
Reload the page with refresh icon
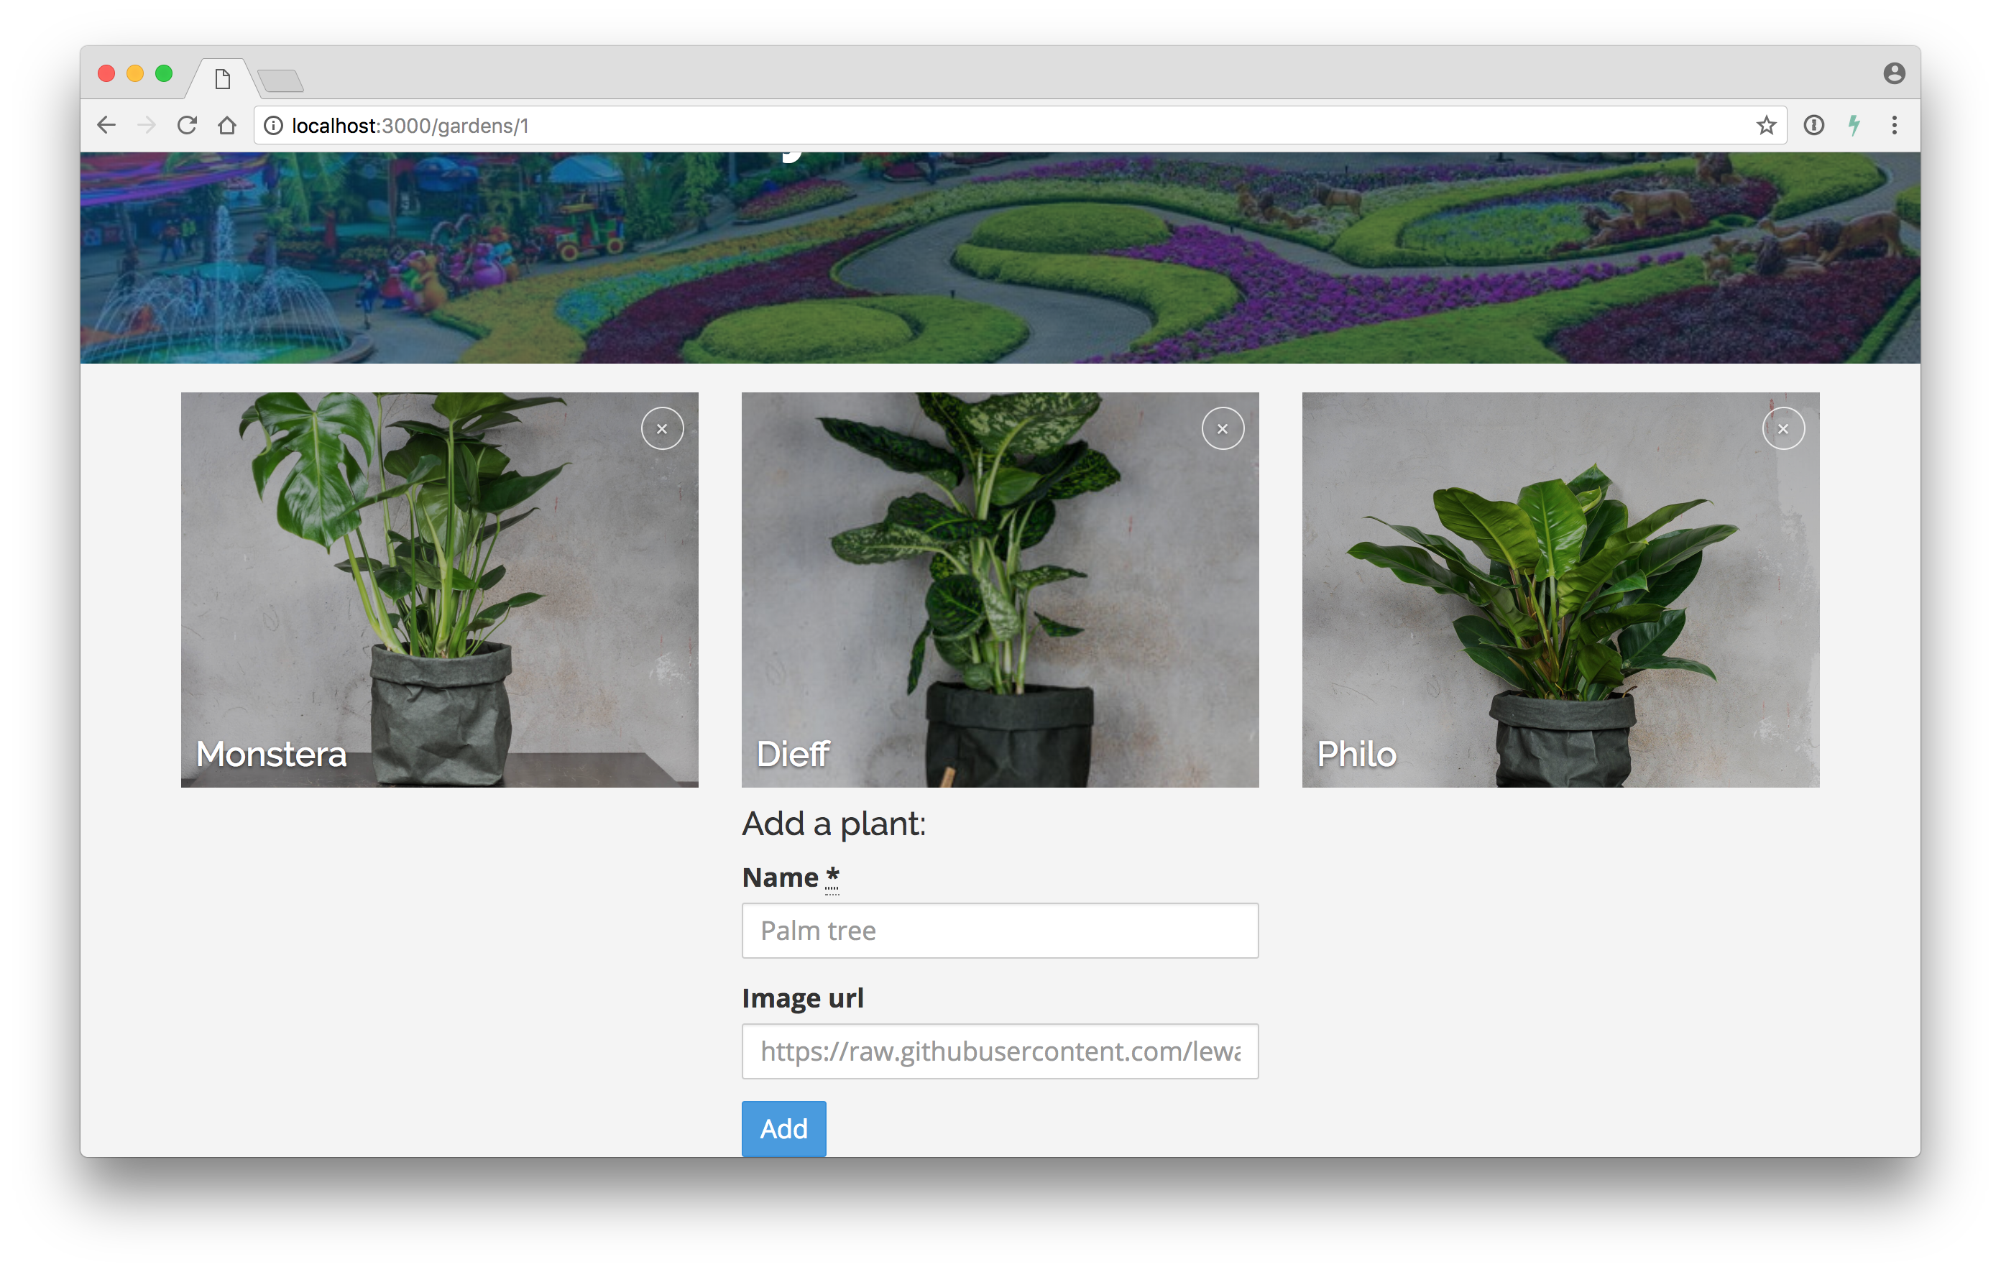187,126
